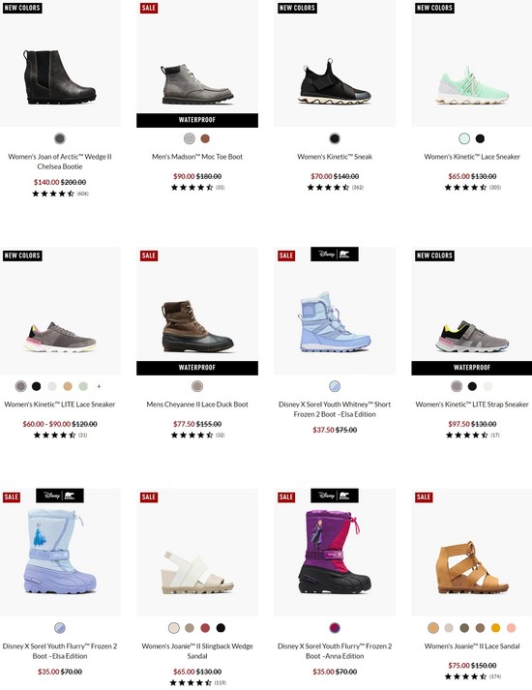
Task: Open star rating reviews for Joan of Arctic Bootie
Action: [x=60, y=194]
